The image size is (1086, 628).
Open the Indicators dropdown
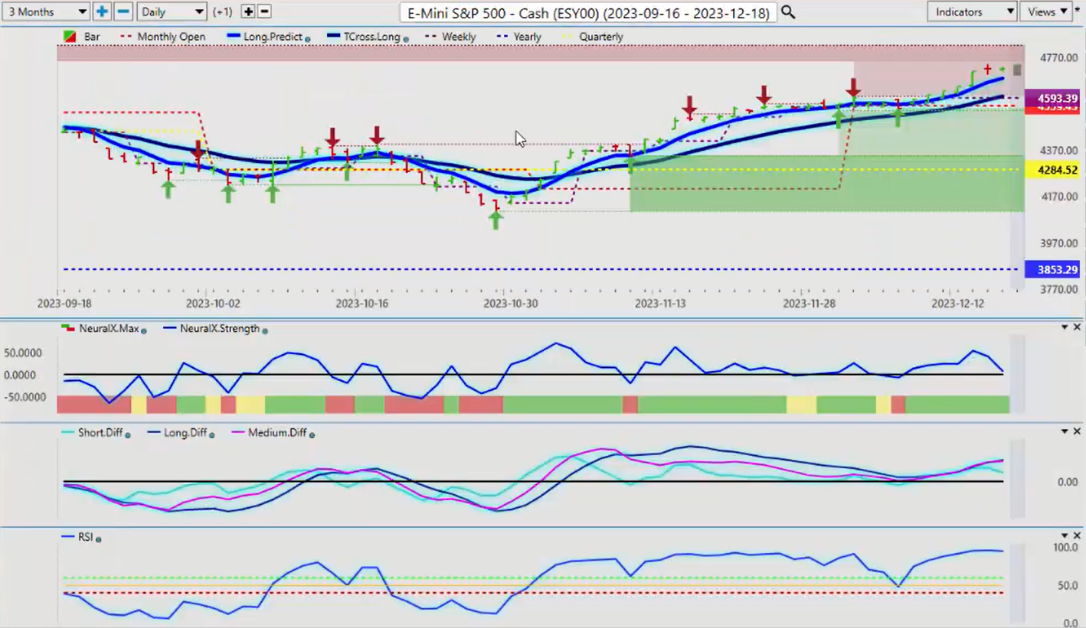972,11
